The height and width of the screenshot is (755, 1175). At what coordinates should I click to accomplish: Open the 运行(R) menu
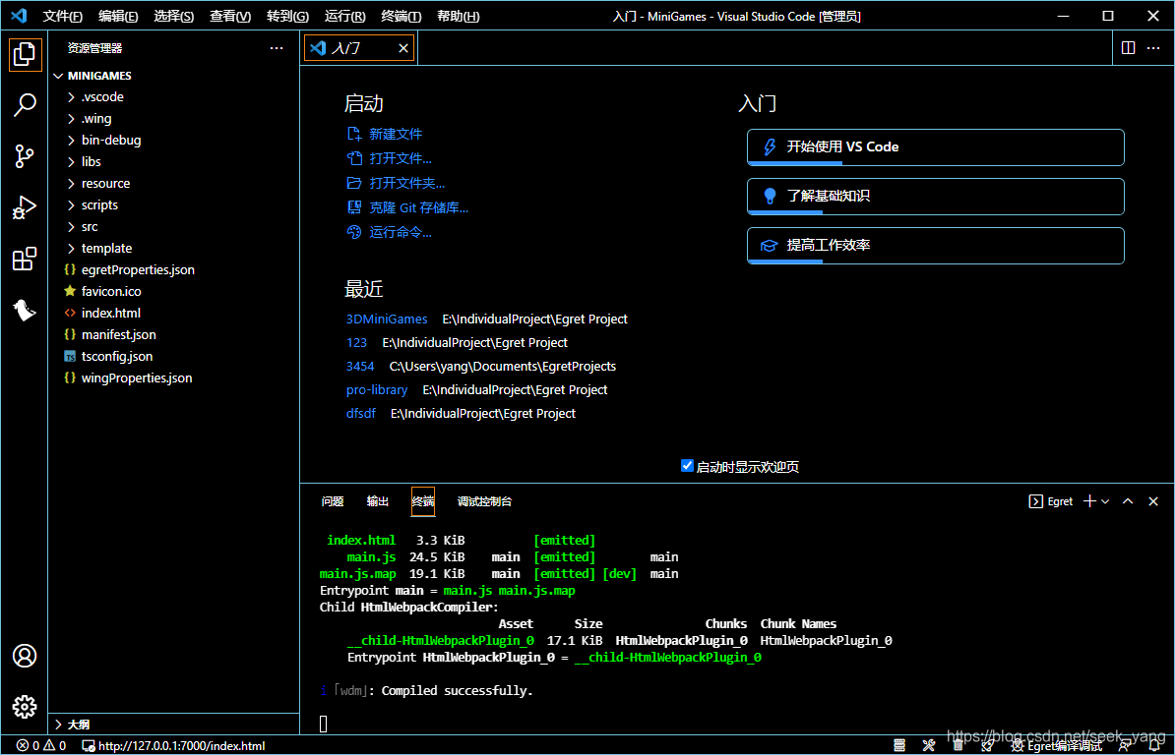pyautogui.click(x=344, y=16)
